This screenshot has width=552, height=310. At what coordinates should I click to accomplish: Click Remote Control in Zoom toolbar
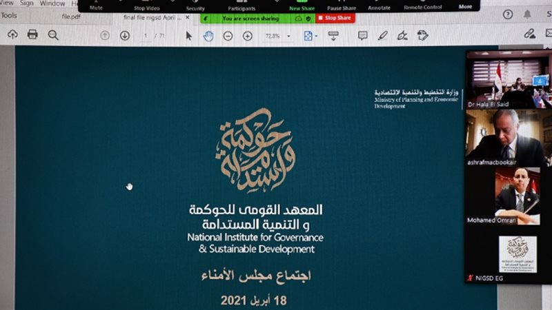(423, 6)
